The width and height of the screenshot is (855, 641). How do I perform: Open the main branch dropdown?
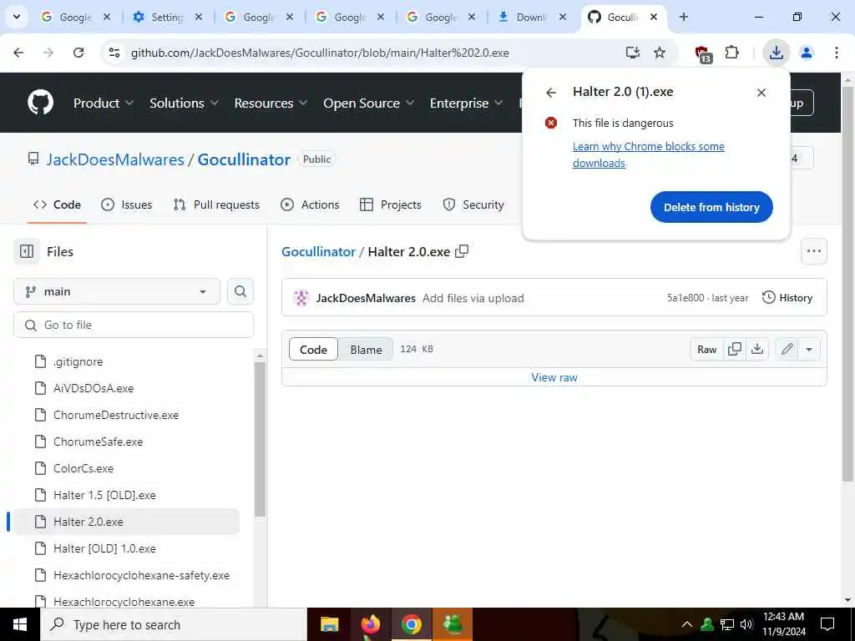117,291
